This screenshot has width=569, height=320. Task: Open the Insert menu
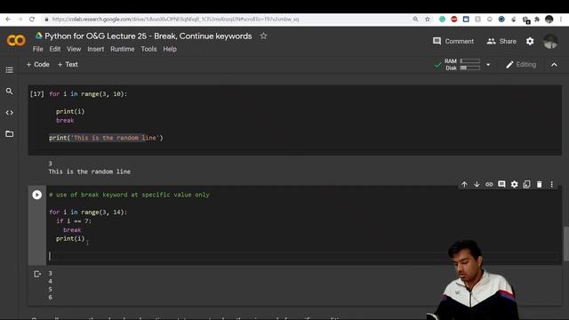coord(95,49)
